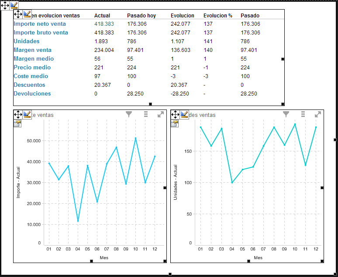
Task: Click the filter funnel icon on the left chart
Action: tap(129, 114)
